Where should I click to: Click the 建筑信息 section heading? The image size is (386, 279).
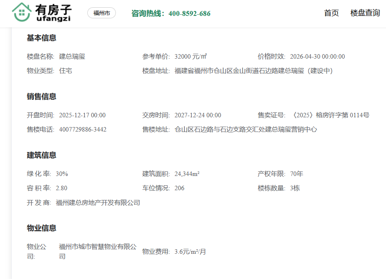42,155
